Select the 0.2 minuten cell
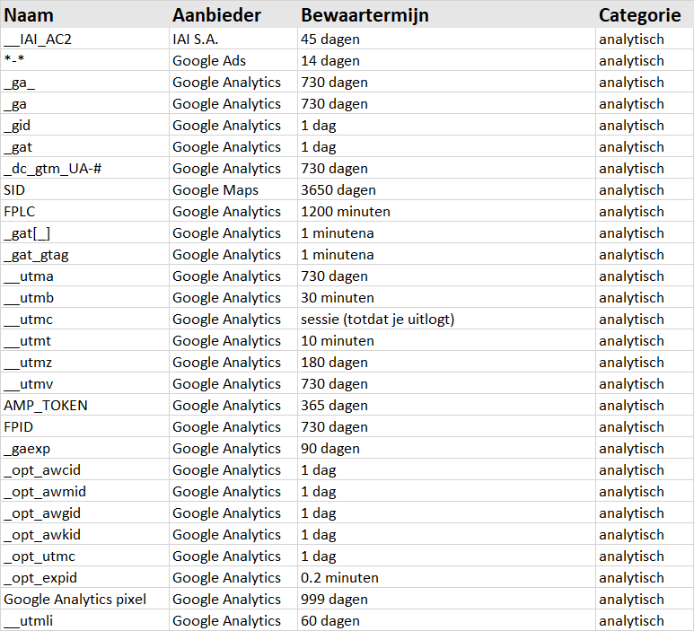The image size is (694, 631). coord(340,578)
